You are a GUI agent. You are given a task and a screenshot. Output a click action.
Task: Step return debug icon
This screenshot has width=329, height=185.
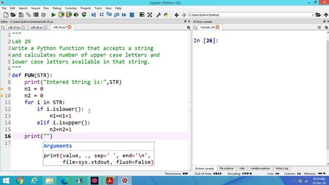(x=117, y=15)
